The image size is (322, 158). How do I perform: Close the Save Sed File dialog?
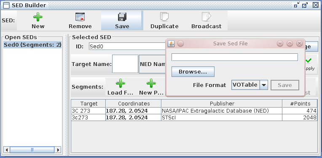(x=300, y=44)
